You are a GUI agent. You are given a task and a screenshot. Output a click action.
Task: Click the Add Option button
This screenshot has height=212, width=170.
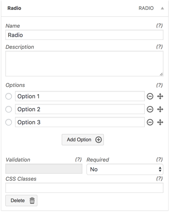point(83,140)
